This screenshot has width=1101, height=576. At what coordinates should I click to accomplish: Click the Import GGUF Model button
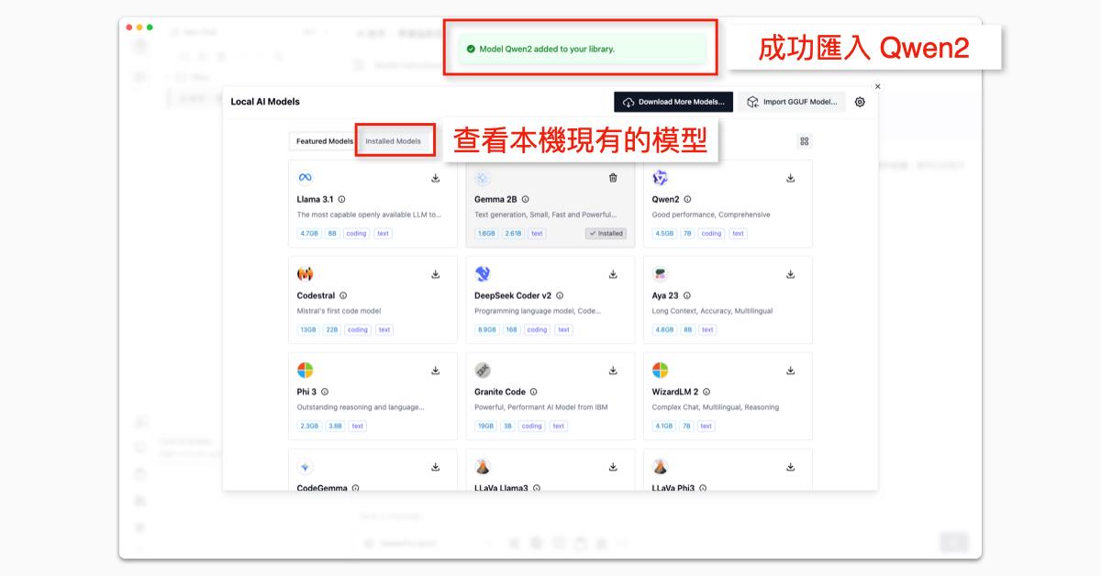click(792, 102)
